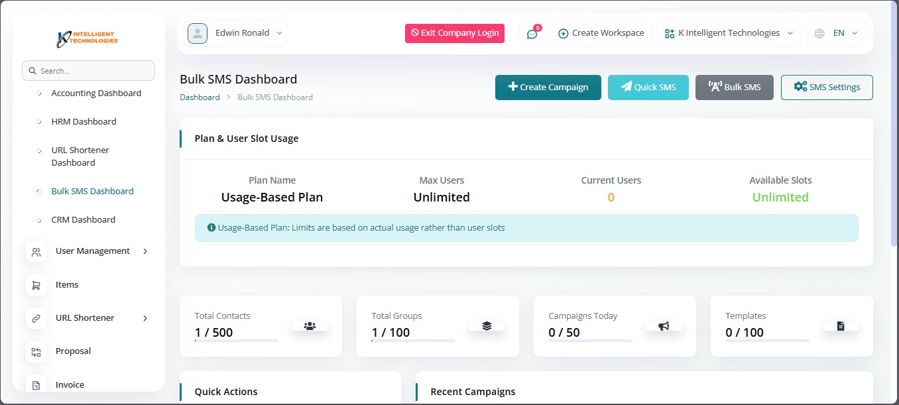Open the K Intelligent Technologies workspace dropdown
The width and height of the screenshot is (899, 405).
(x=729, y=33)
